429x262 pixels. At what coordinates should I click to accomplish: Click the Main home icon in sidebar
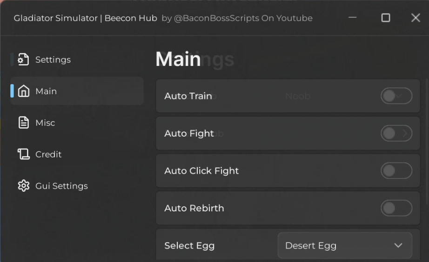pos(23,91)
